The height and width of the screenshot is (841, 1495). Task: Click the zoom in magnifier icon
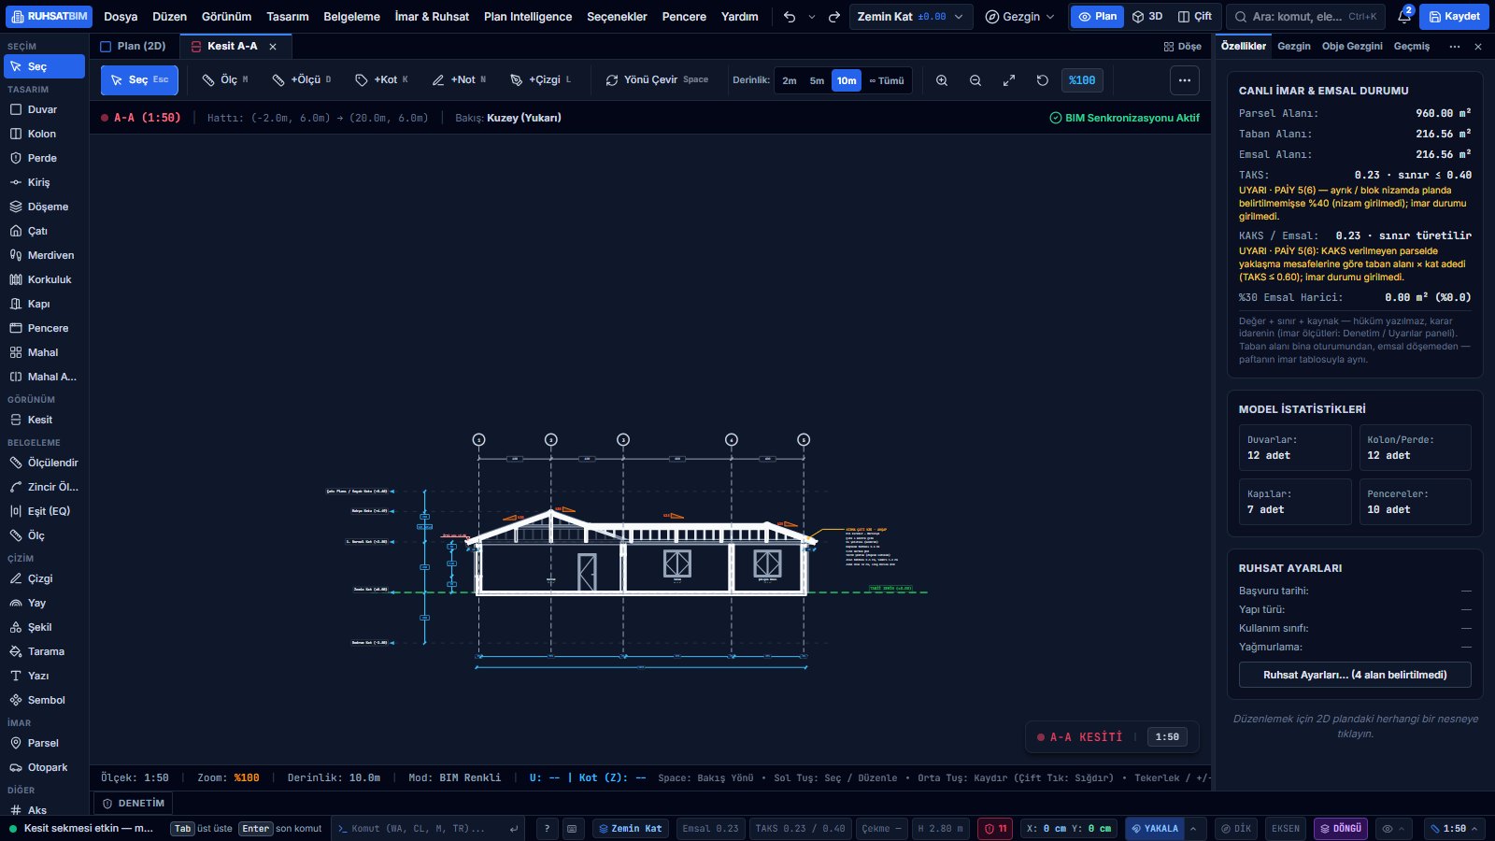(x=942, y=80)
